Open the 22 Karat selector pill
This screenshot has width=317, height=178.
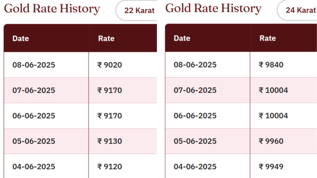click(137, 10)
